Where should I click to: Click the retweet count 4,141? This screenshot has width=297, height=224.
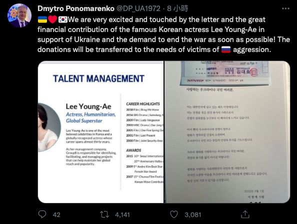pos(122,214)
